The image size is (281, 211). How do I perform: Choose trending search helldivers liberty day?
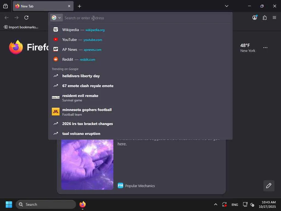click(140, 76)
